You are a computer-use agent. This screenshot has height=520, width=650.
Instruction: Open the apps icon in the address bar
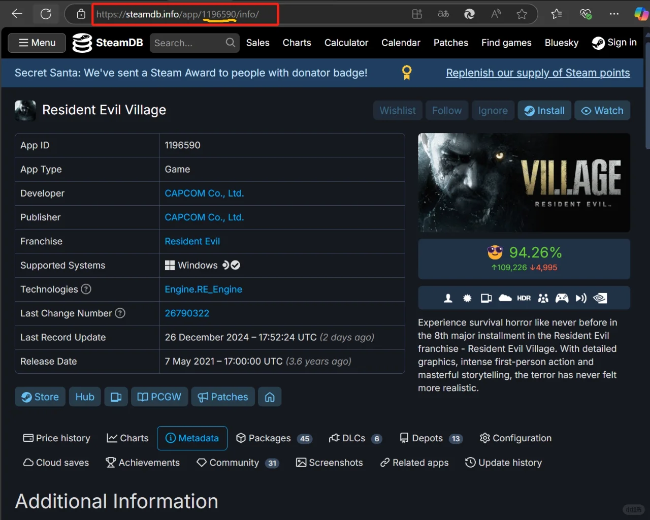[x=417, y=14]
